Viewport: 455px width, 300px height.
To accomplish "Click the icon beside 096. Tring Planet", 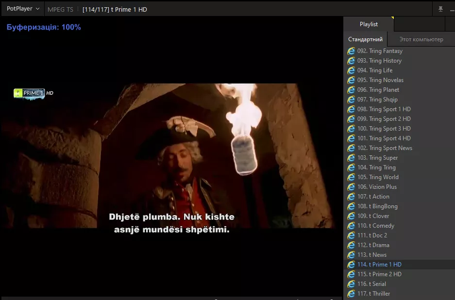I will click(x=351, y=90).
